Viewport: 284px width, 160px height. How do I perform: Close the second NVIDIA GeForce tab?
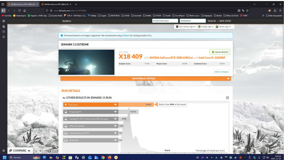(x=70, y=4)
